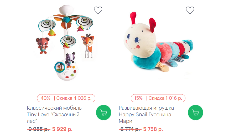This screenshot has width=234, height=138.
Task: Click the sale price 5 929 р.
Action: [62, 129]
